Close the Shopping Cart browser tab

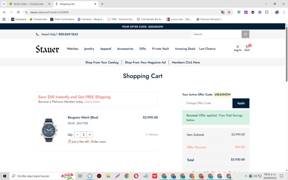coord(95,4)
